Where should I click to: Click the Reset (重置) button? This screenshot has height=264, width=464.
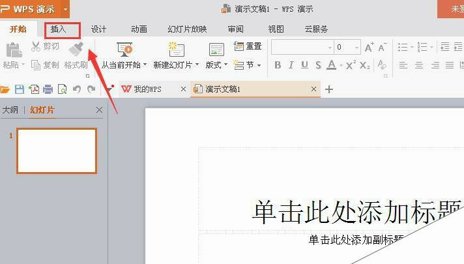(248, 46)
